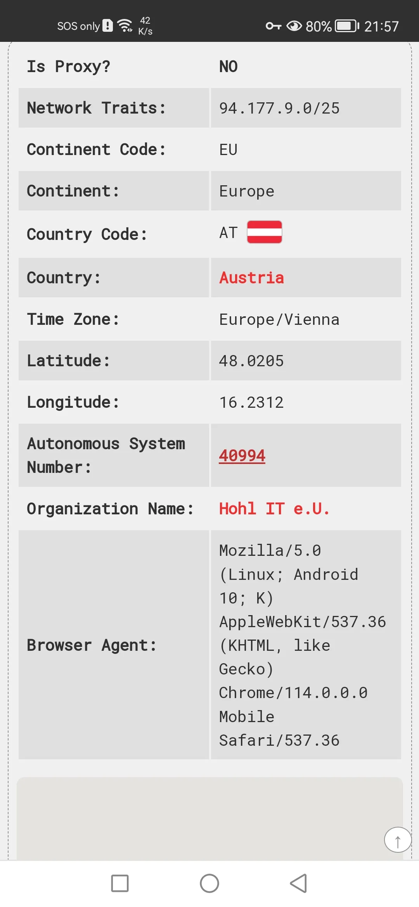
Task: Tap the Hohl IT e.U. organization name
Action: [x=274, y=509]
